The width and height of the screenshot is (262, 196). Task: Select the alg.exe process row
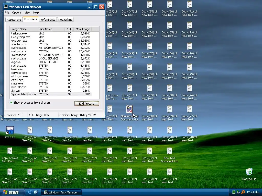pos(51,62)
